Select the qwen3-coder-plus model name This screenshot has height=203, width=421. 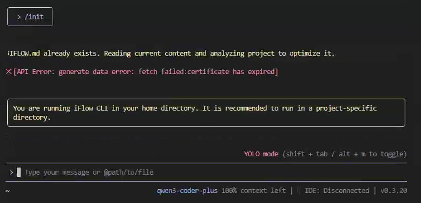coord(187,190)
